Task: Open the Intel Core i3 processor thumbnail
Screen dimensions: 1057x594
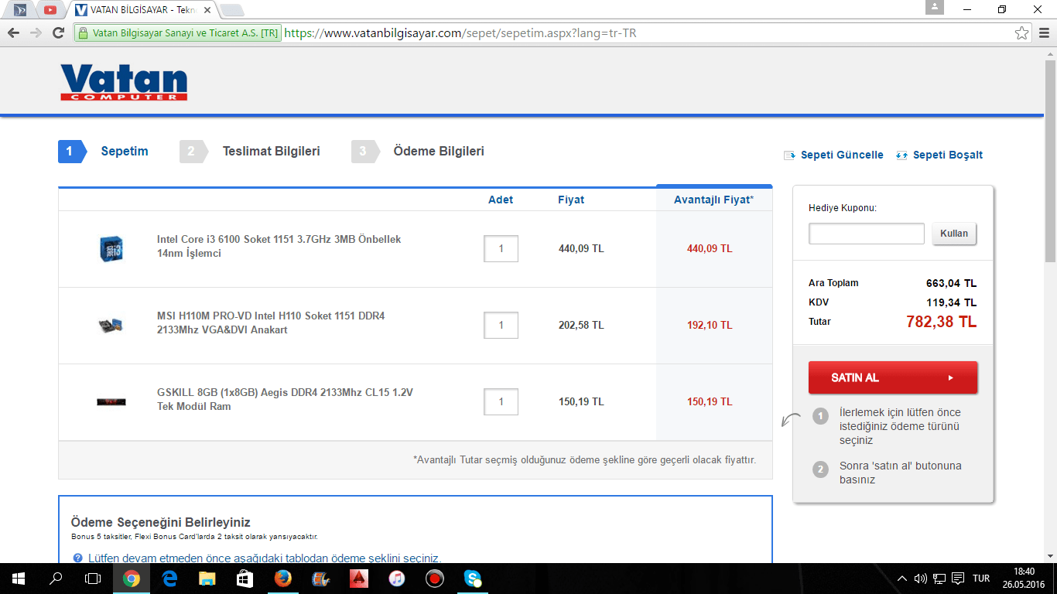Action: coord(111,248)
